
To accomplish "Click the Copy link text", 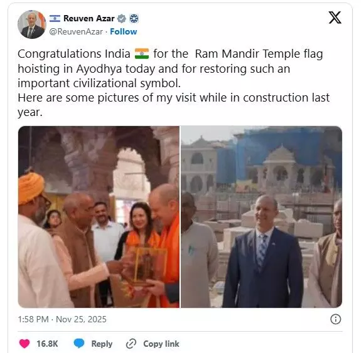I will coord(161,344).
